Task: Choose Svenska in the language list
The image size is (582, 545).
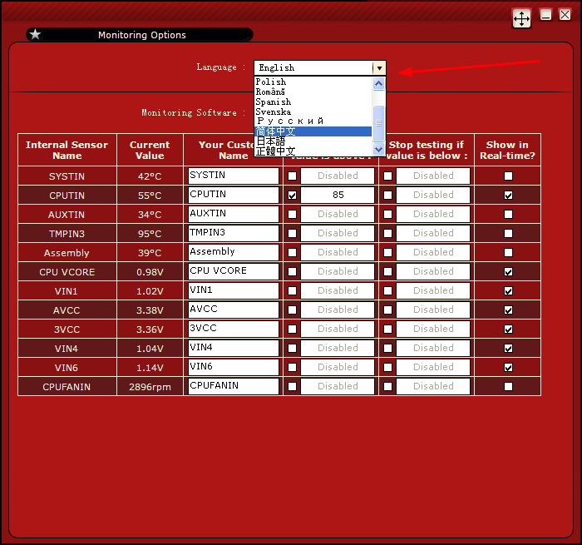Action: click(274, 111)
